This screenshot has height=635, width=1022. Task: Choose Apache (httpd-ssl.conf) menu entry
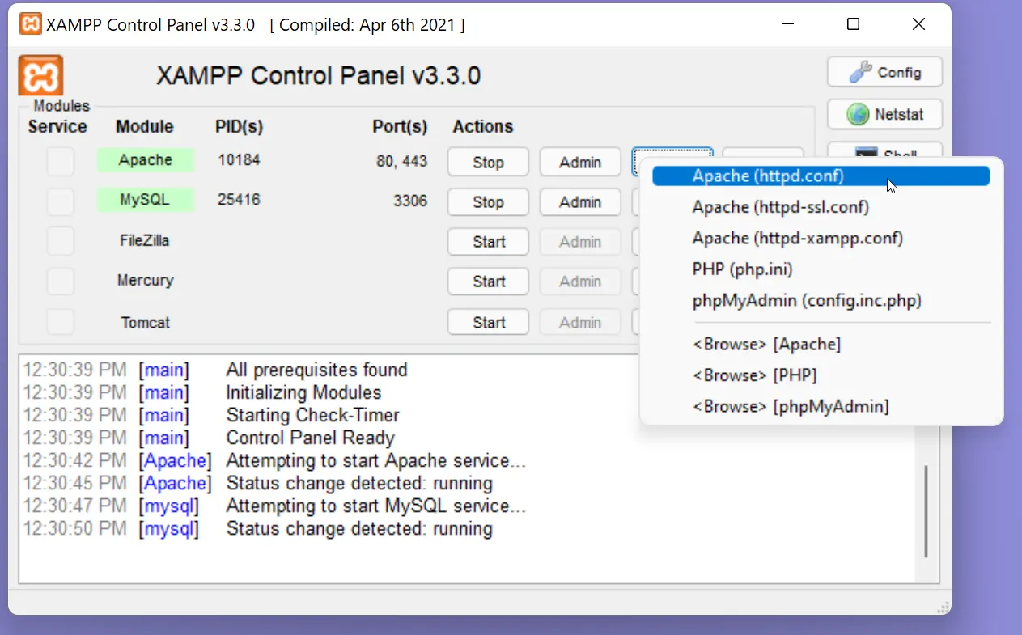780,207
